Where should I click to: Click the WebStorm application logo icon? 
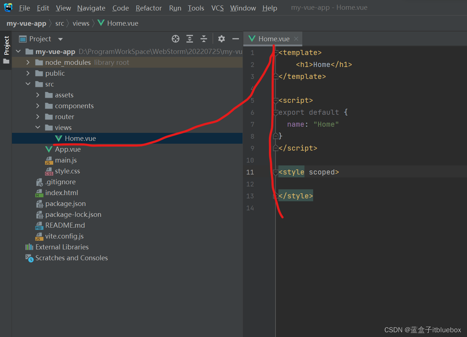pyautogui.click(x=8, y=8)
